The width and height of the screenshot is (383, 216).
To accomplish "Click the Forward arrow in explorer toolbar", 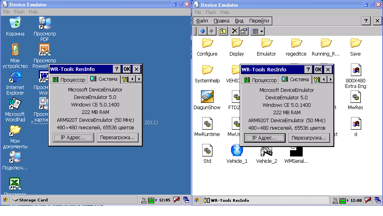I will click(212, 31).
